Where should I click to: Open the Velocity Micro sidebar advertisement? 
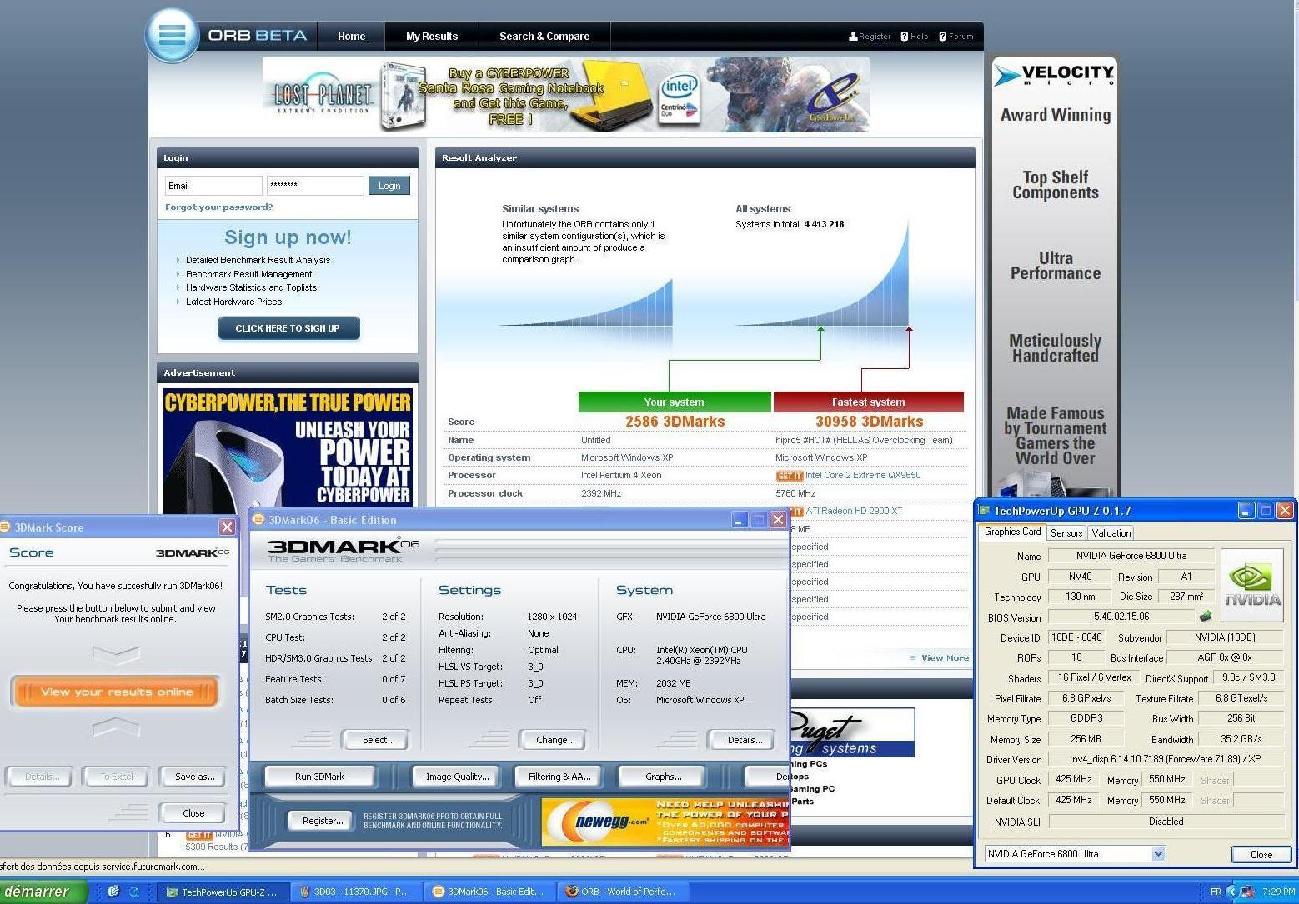[x=1055, y=277]
